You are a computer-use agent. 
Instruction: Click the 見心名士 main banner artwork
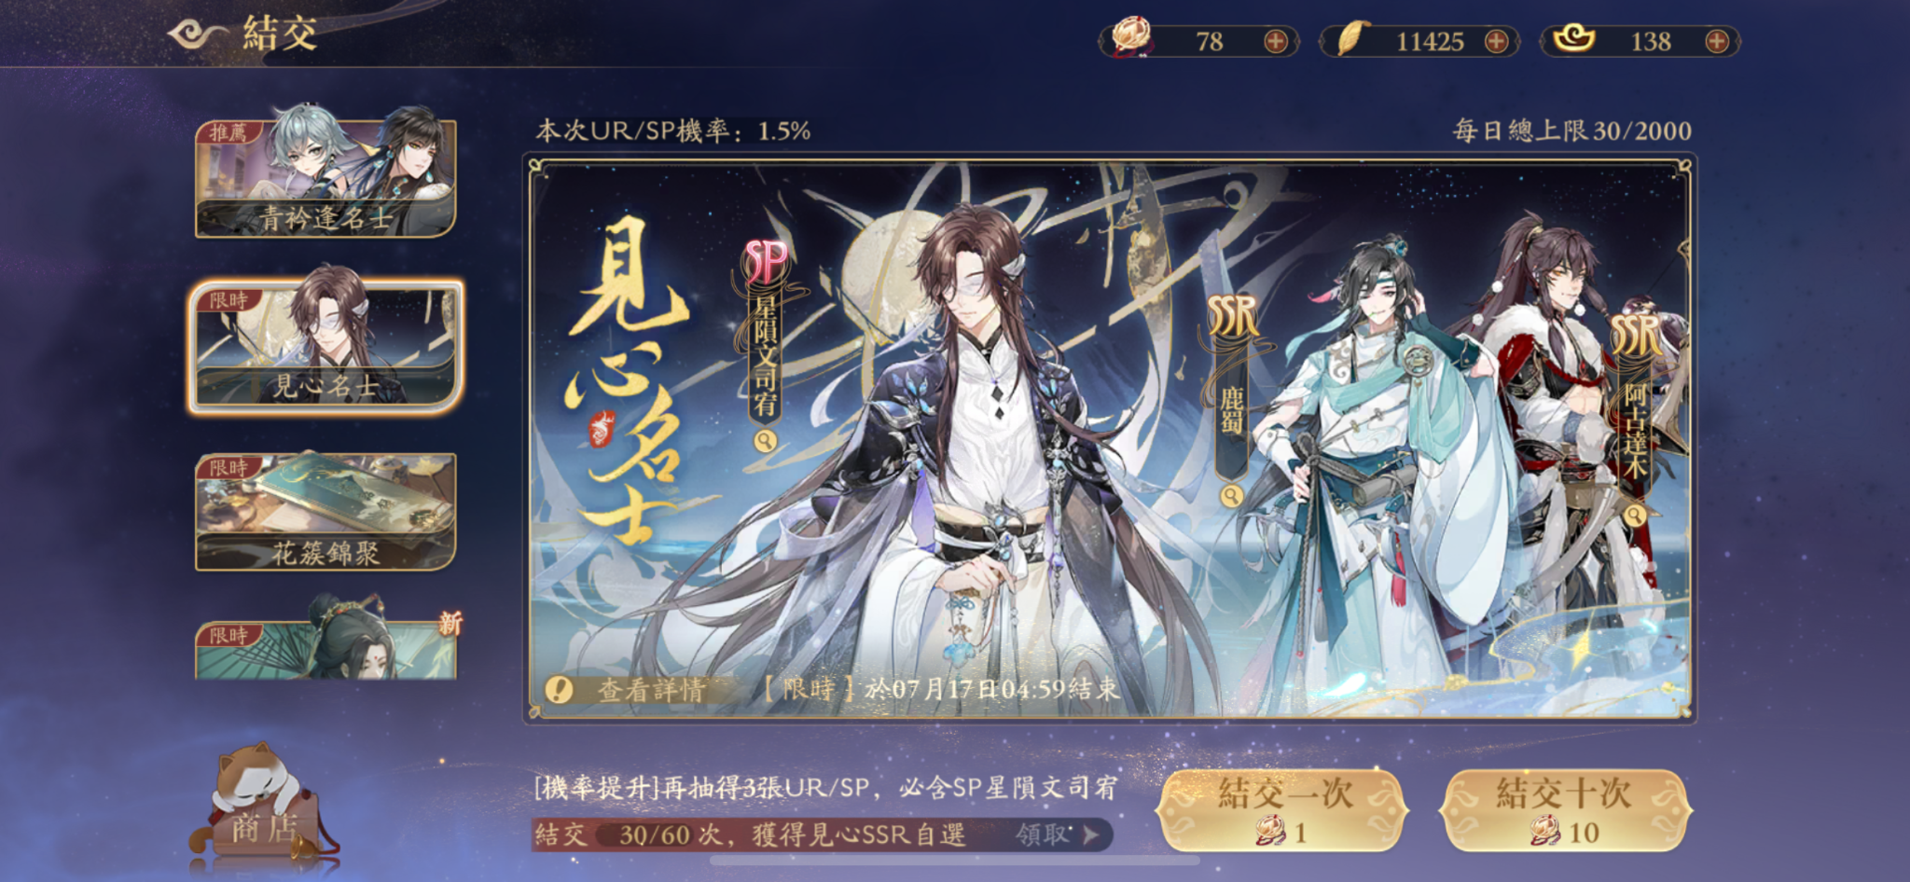coord(1110,440)
